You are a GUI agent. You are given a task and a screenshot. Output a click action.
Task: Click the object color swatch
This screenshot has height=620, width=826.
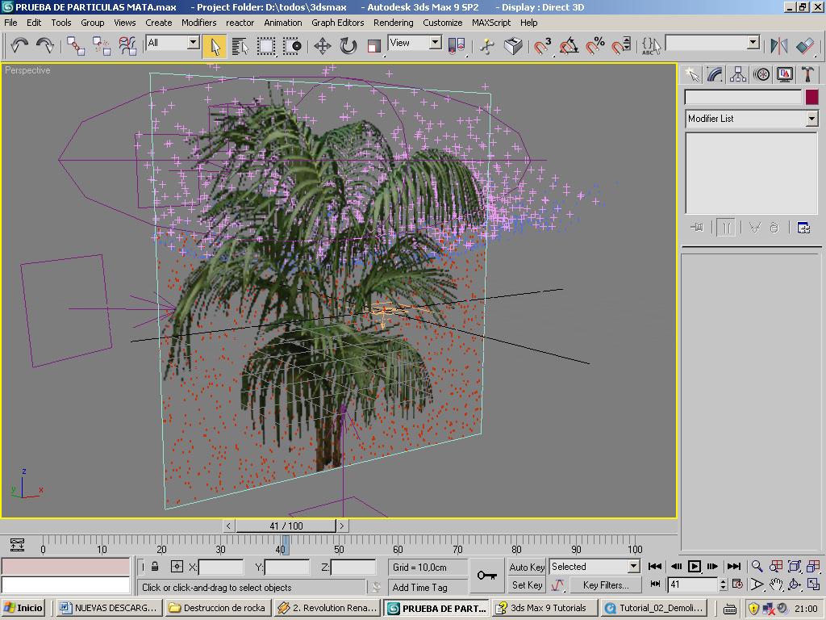click(811, 97)
